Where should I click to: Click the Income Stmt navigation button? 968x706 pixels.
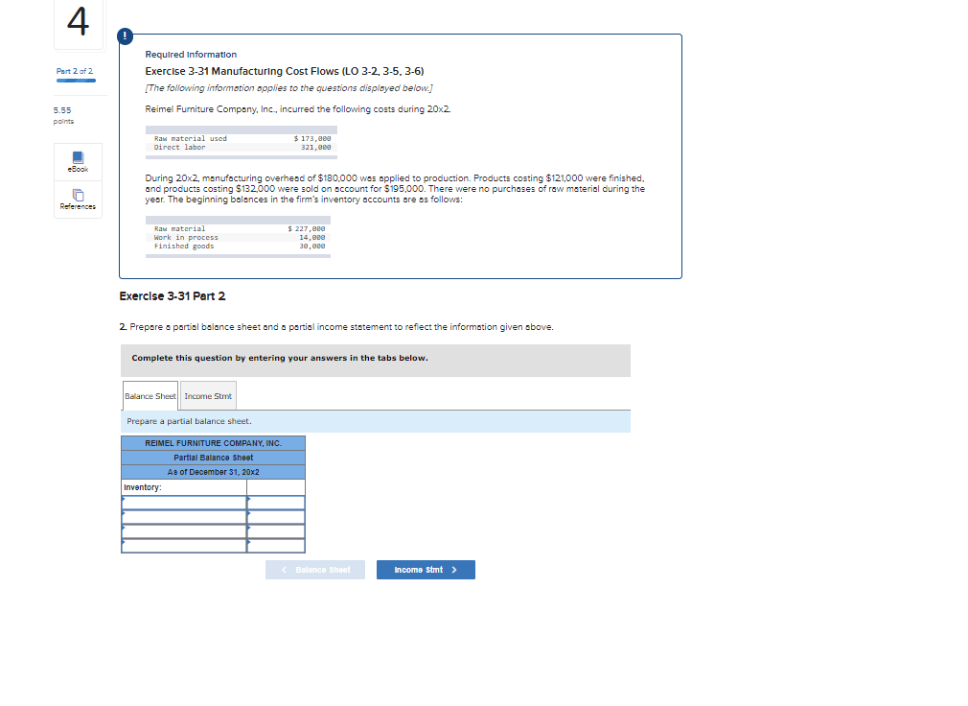click(425, 569)
